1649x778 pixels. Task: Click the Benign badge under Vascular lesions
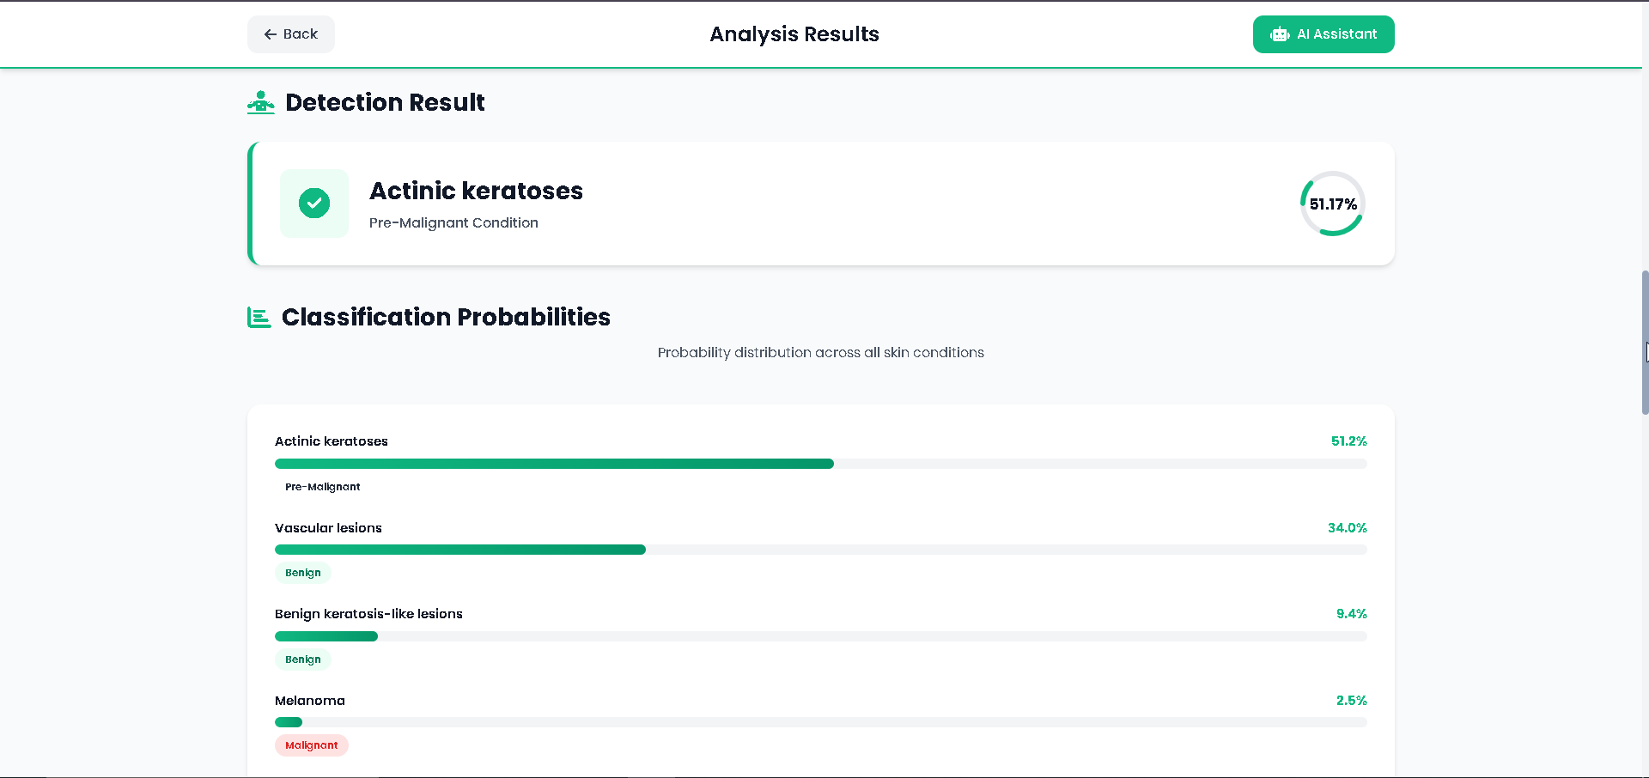[302, 572]
